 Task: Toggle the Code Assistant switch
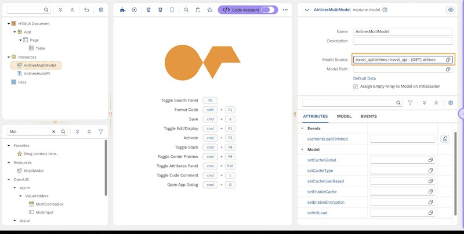[267, 10]
